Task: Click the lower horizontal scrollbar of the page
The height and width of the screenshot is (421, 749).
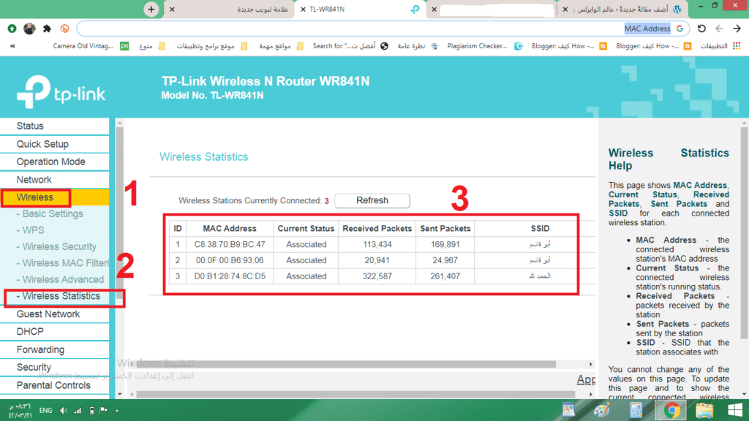Action: click(356, 395)
